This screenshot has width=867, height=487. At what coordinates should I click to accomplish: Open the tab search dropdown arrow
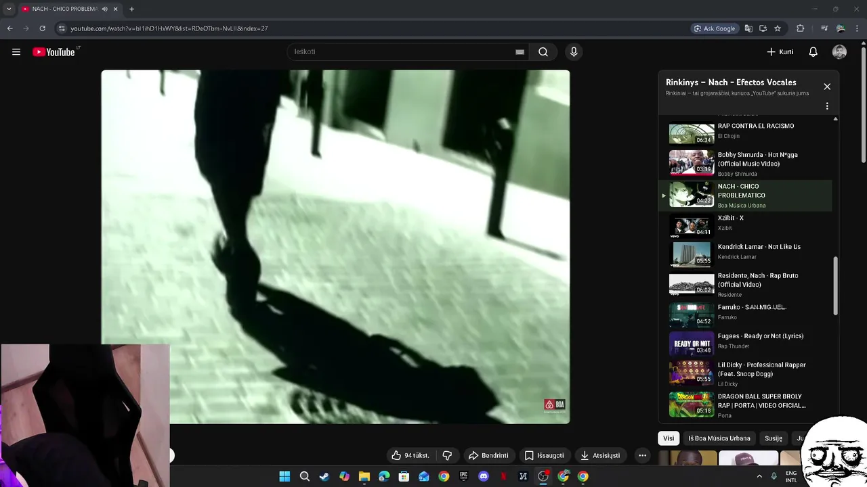coord(9,9)
